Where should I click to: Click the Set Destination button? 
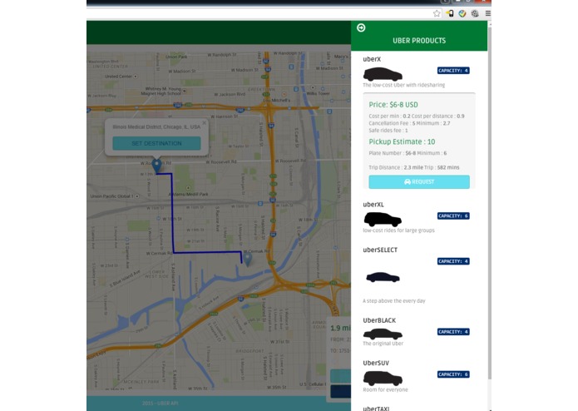point(156,143)
